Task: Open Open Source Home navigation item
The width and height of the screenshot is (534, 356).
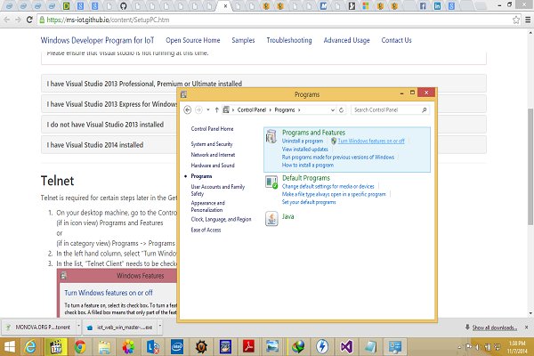Action: pyautogui.click(x=193, y=40)
